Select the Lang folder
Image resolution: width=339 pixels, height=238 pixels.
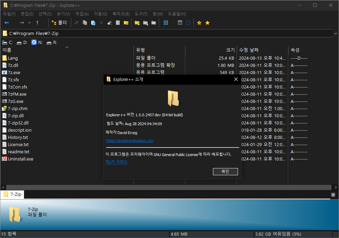(x=10, y=58)
